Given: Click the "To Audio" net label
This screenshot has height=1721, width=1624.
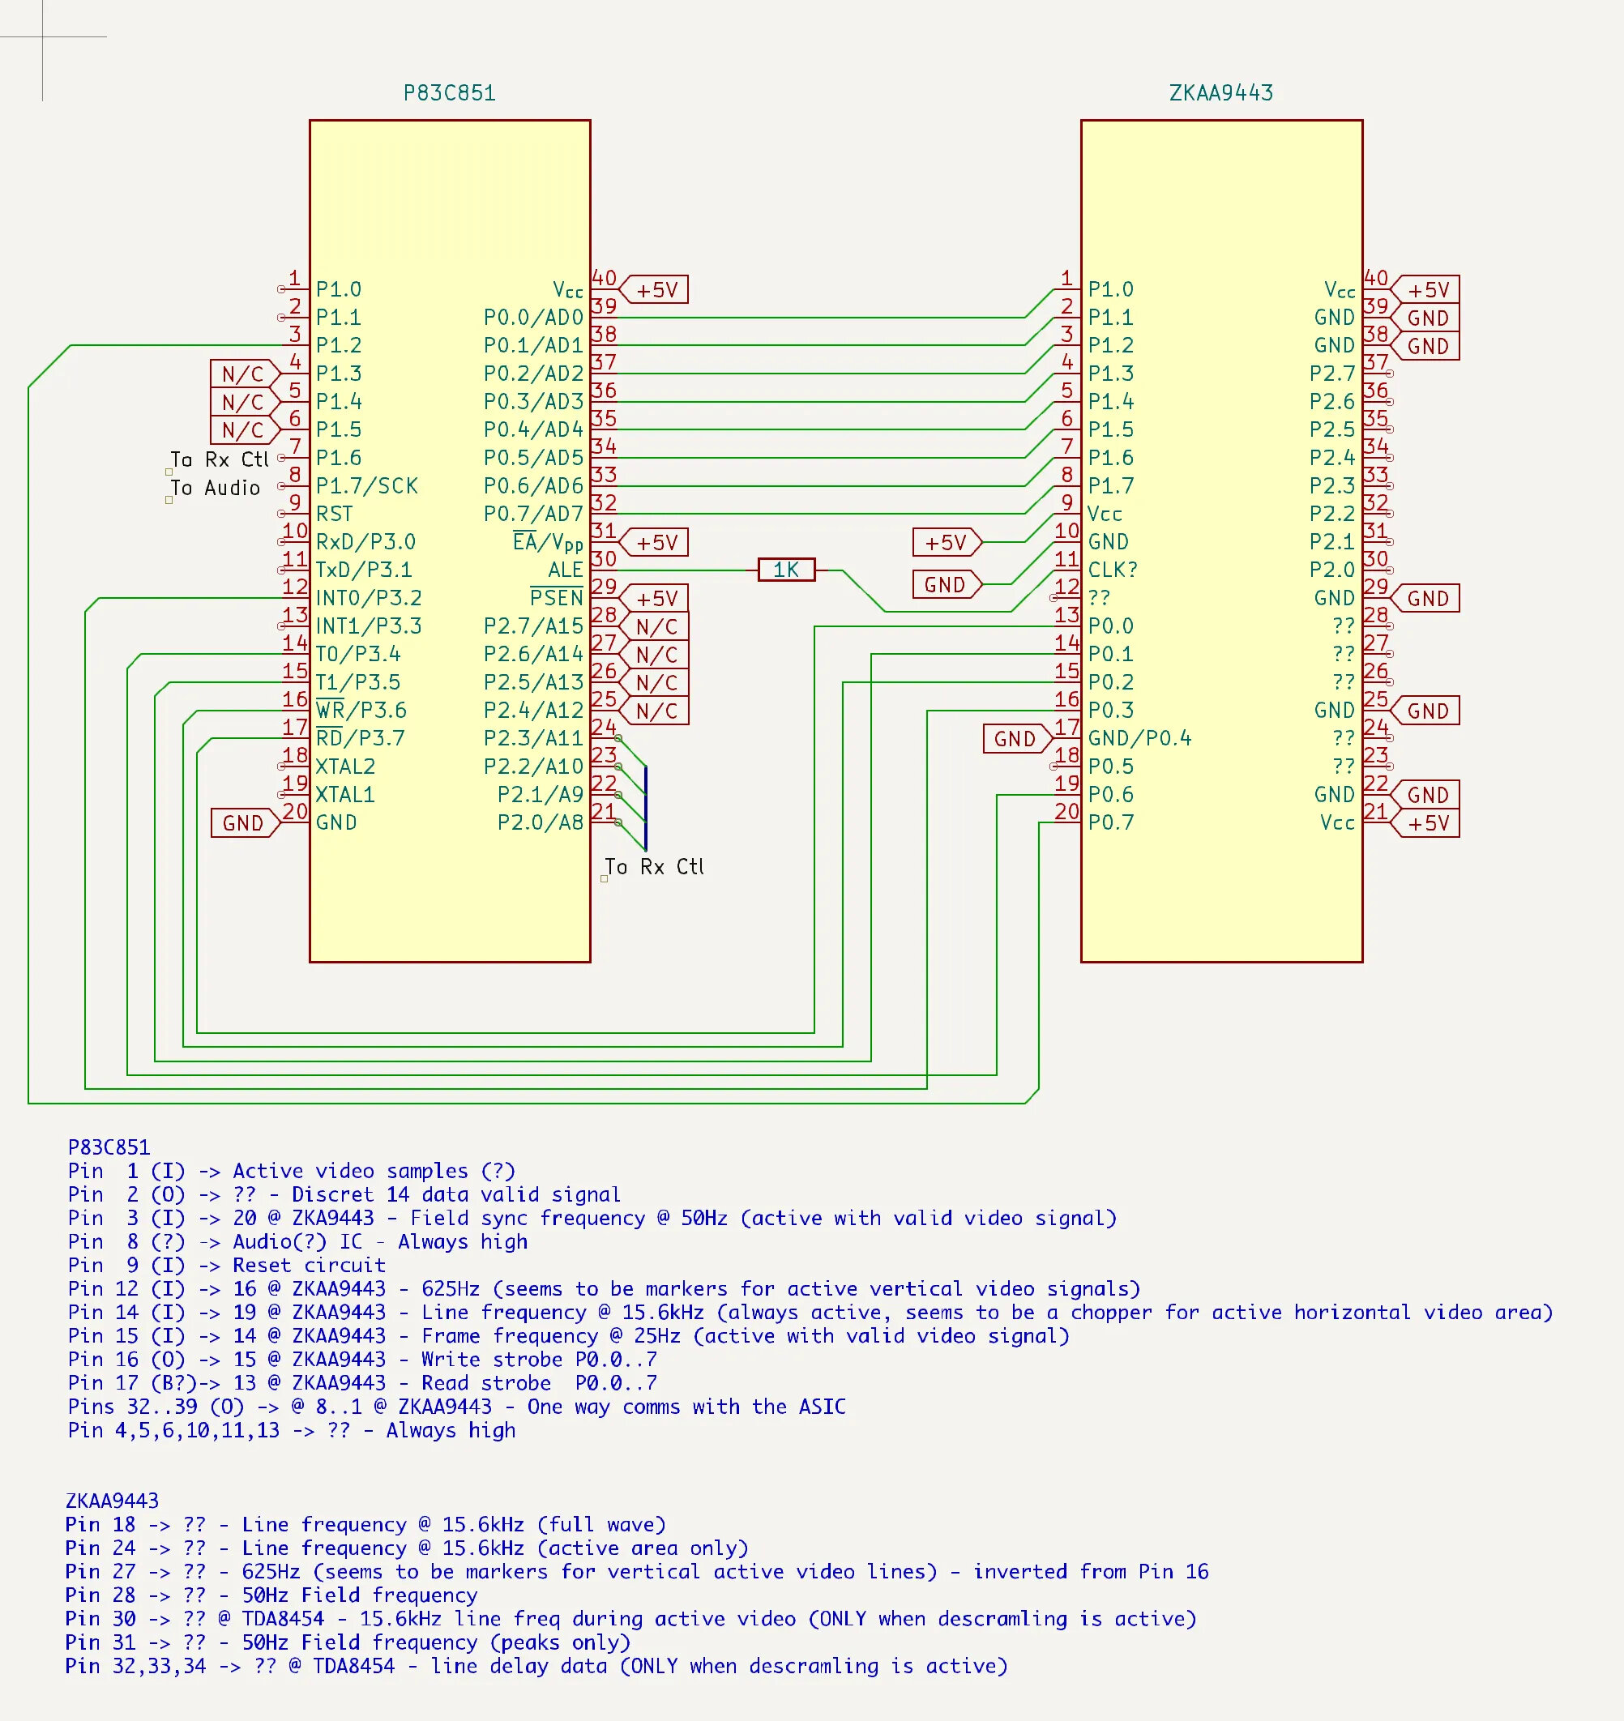Looking at the screenshot, I should click(x=216, y=489).
